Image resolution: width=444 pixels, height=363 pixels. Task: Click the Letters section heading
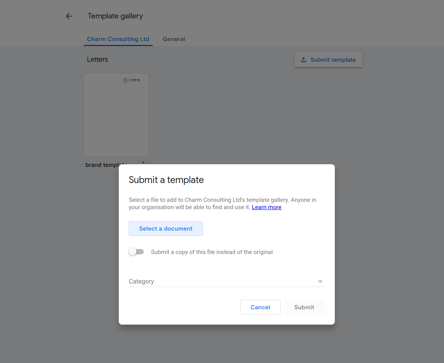[97, 59]
